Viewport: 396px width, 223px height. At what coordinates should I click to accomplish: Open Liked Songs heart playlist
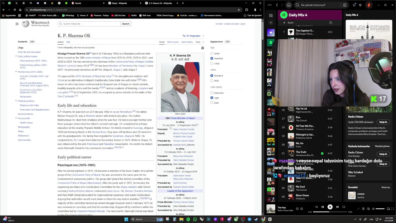(271, 33)
